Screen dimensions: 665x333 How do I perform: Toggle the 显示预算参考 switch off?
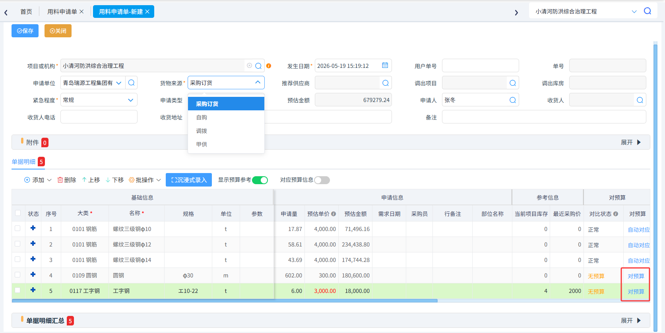tap(260, 180)
